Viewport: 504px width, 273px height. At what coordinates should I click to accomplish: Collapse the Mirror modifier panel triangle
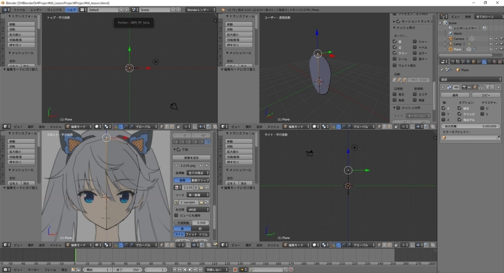coord(442,87)
